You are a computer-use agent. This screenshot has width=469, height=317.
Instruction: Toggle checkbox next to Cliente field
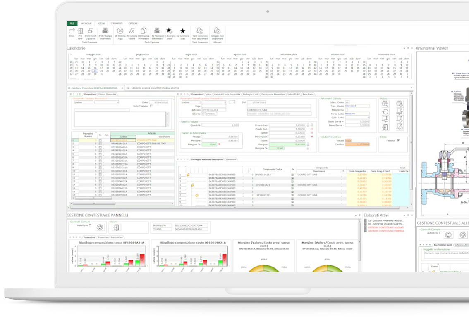(x=203, y=114)
